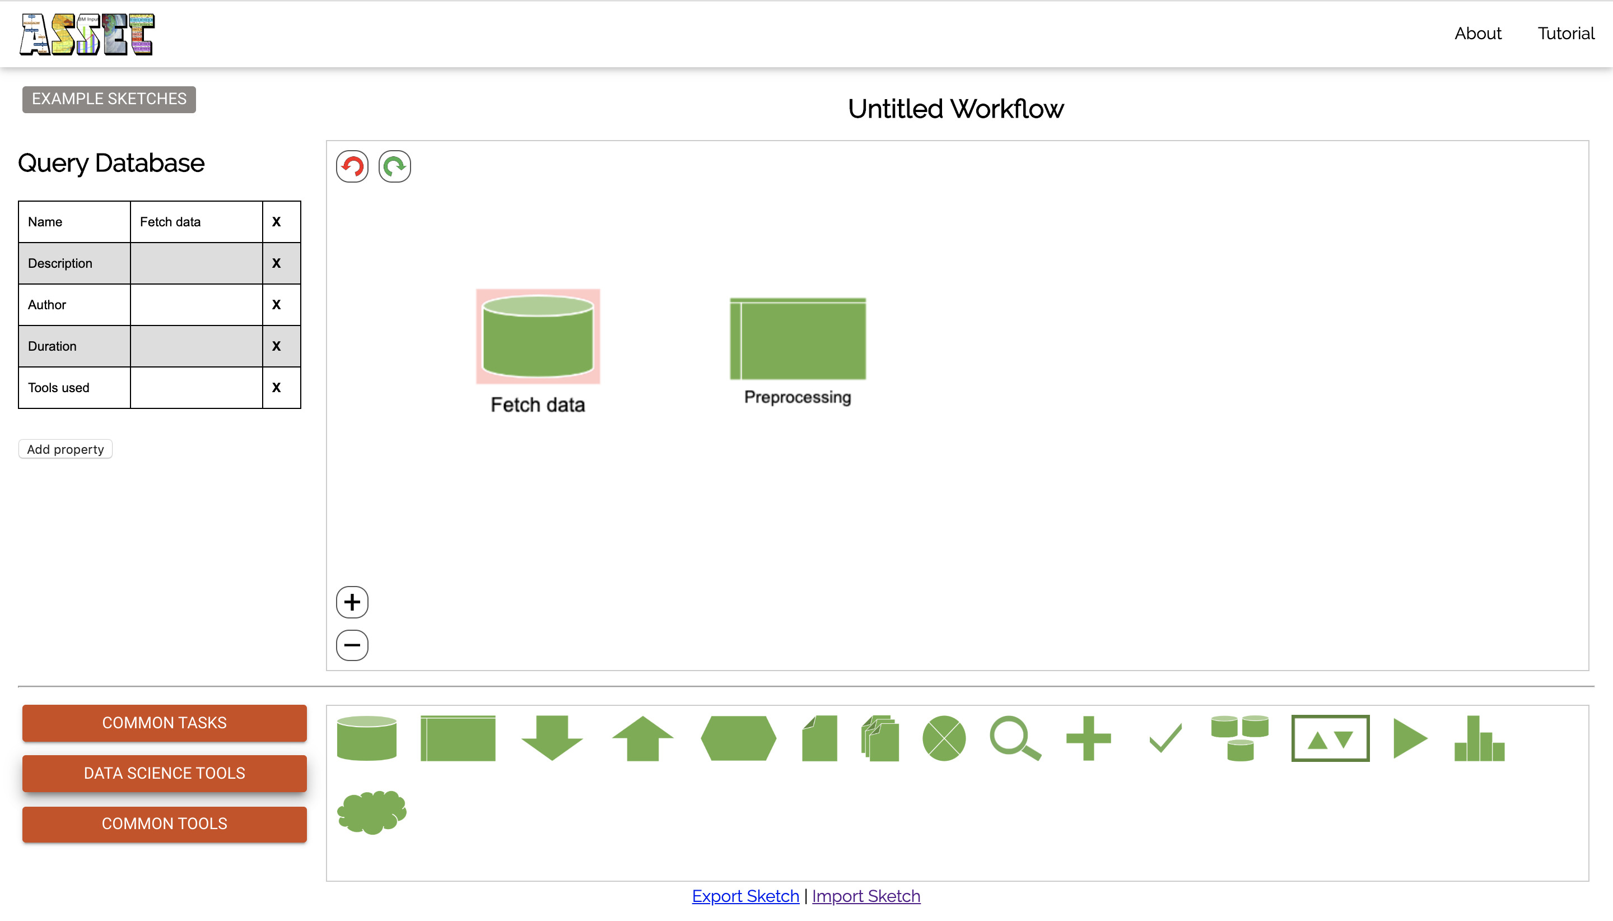Screen dimensions: 1613x921
Task: Open the COMMON TASKS category
Action: 165,723
